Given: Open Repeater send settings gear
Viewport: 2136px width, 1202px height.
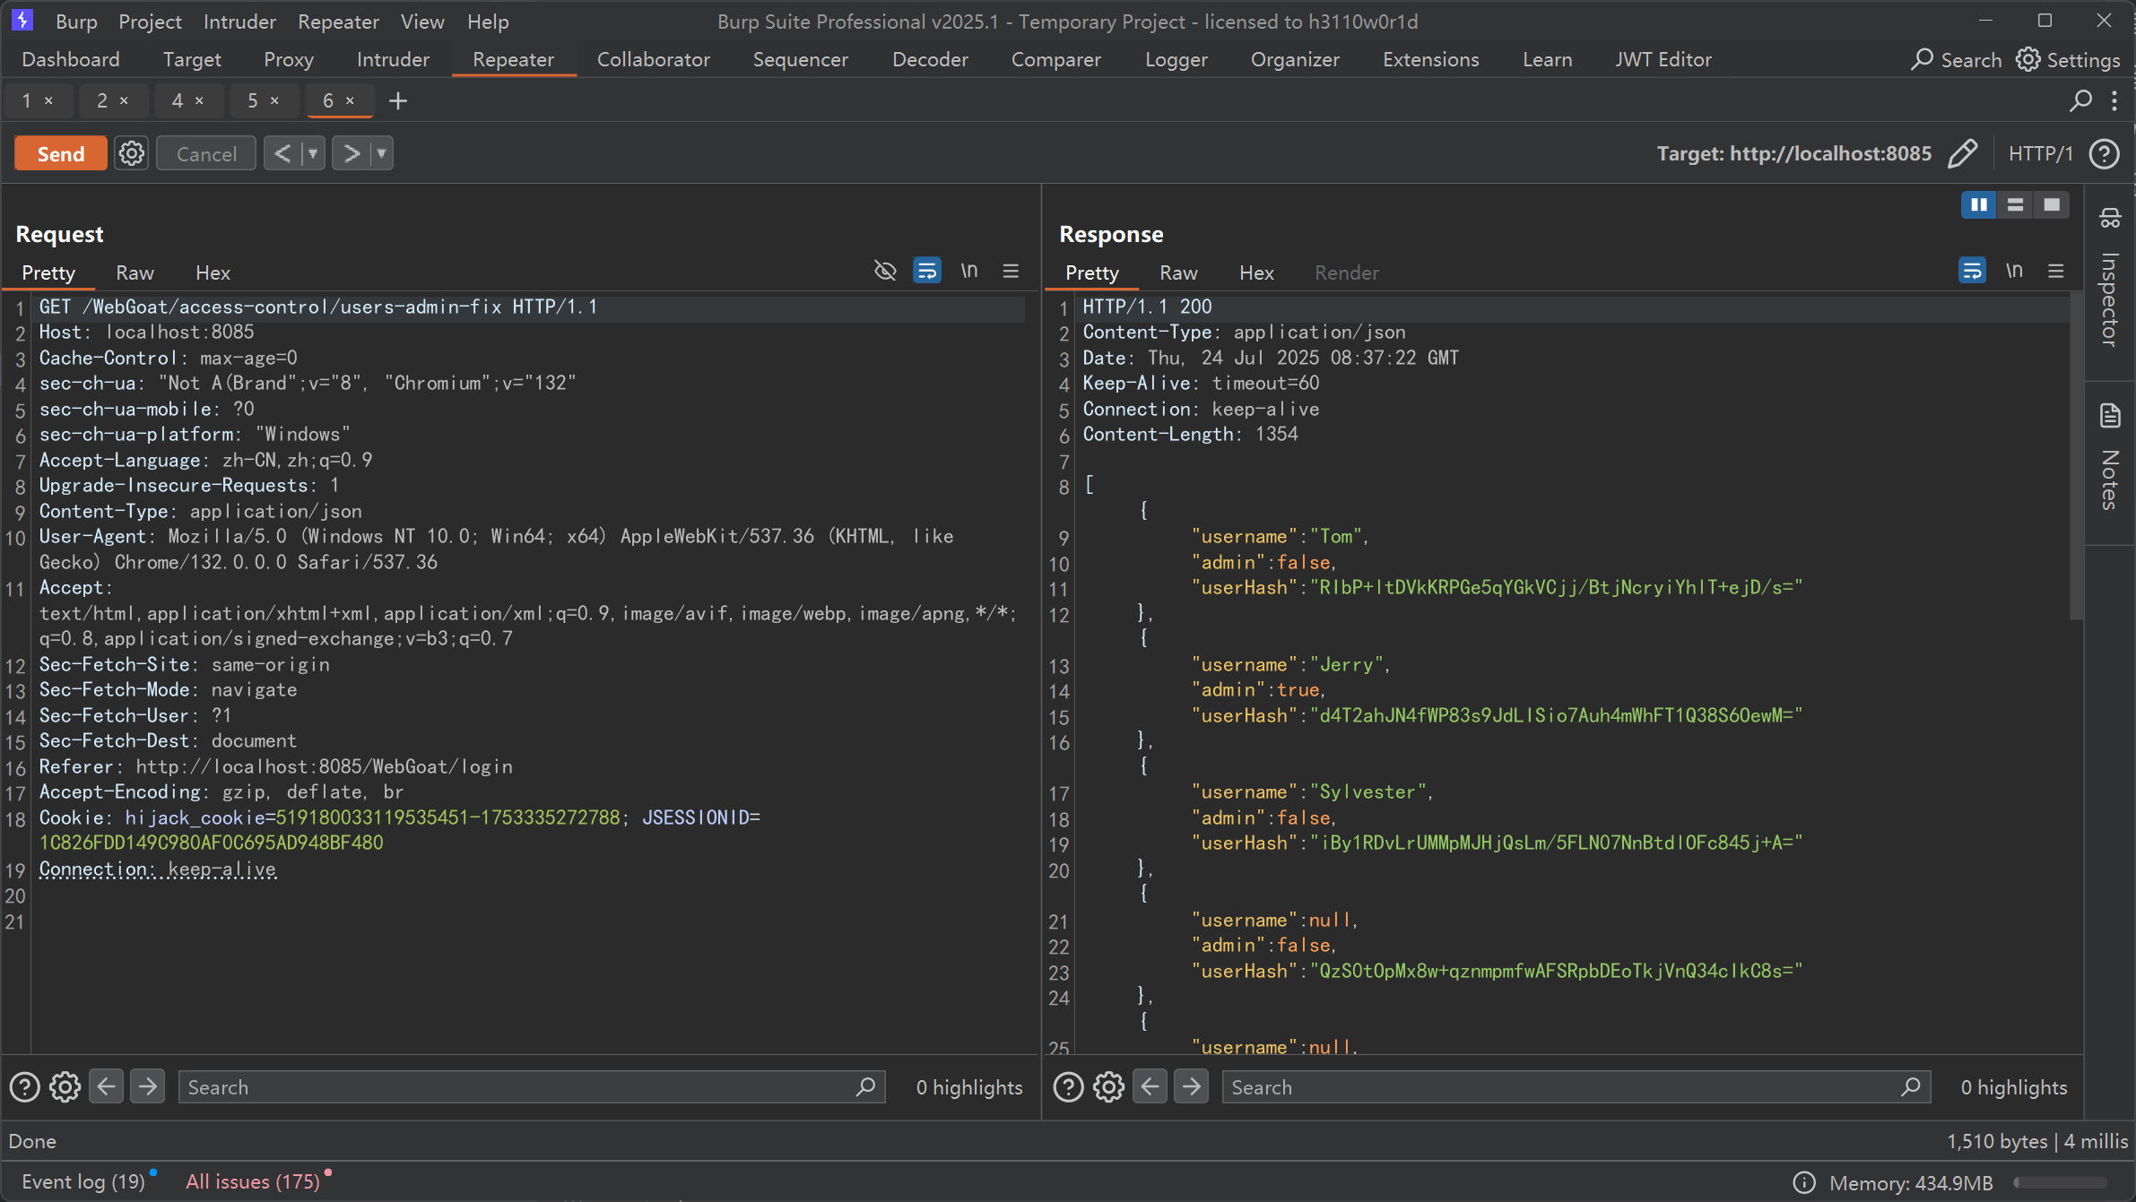Looking at the screenshot, I should [x=132, y=153].
